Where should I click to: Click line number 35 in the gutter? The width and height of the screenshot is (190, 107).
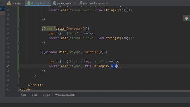point(8,10)
